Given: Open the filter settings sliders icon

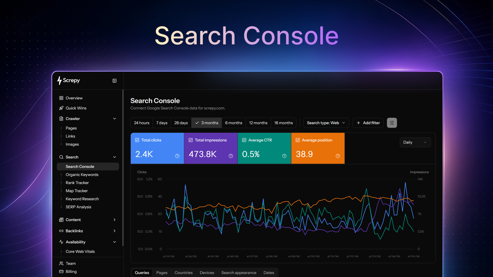Looking at the screenshot, I should [392, 123].
